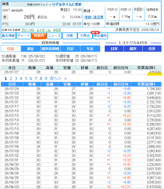Switch to the 大株主 tab
164x189 pixels.
coord(85,36)
